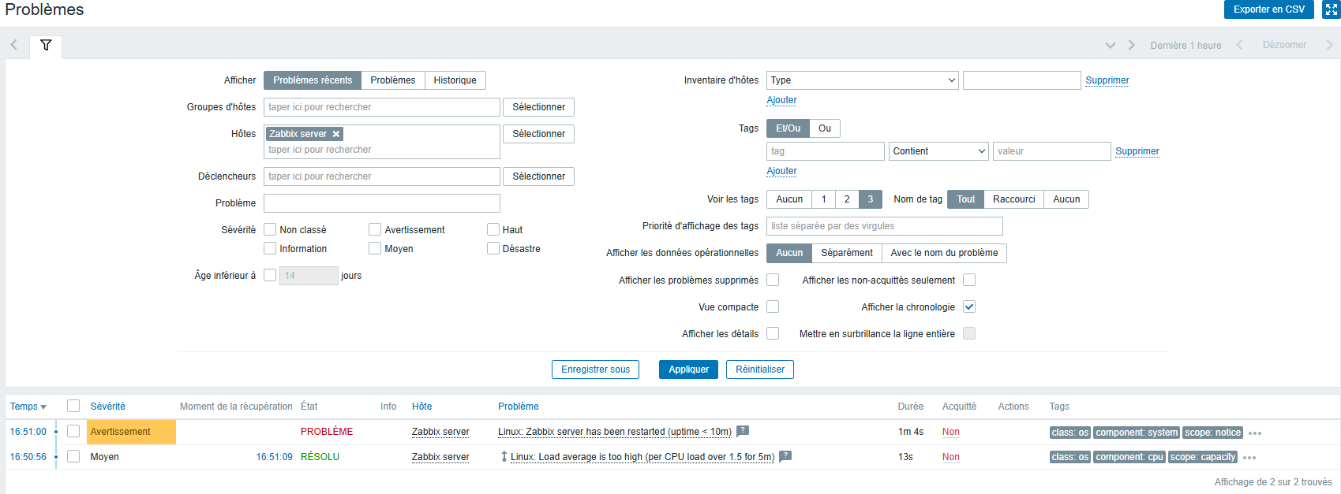1341x494 pixels.
Task: Show more tags for the Moyen row
Action: pyautogui.click(x=1249, y=458)
